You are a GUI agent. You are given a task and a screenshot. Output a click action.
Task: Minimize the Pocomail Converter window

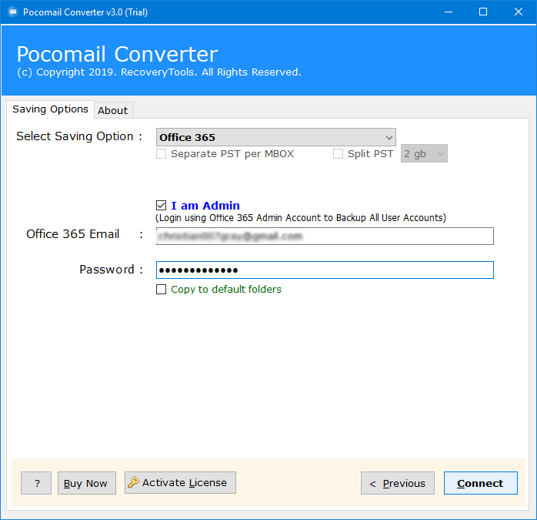click(x=449, y=12)
